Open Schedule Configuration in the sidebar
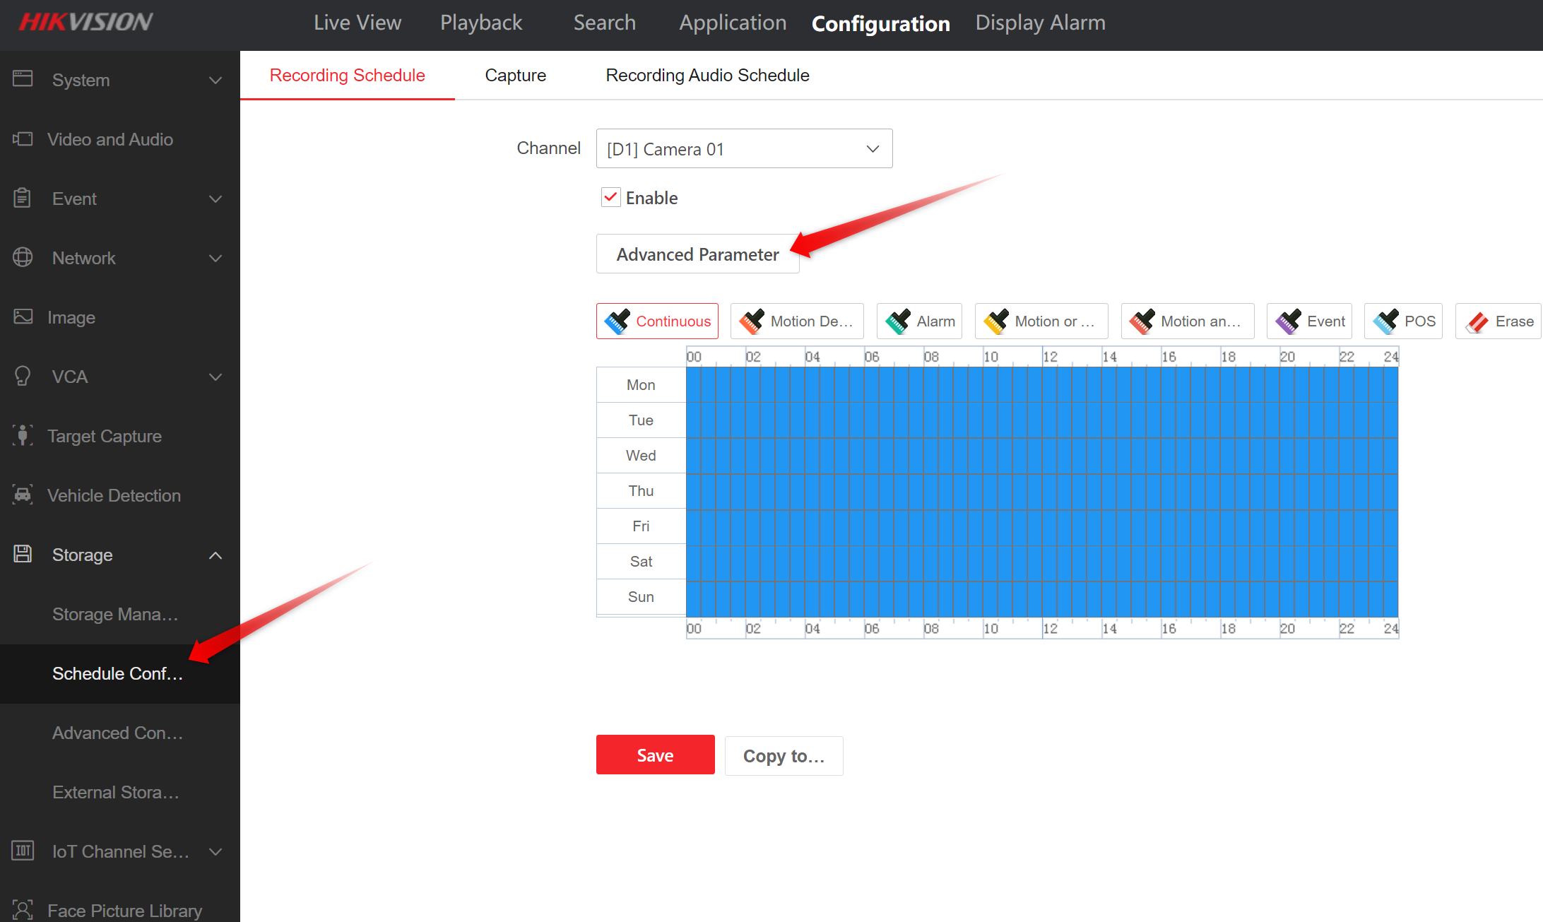The width and height of the screenshot is (1543, 922). 120,674
